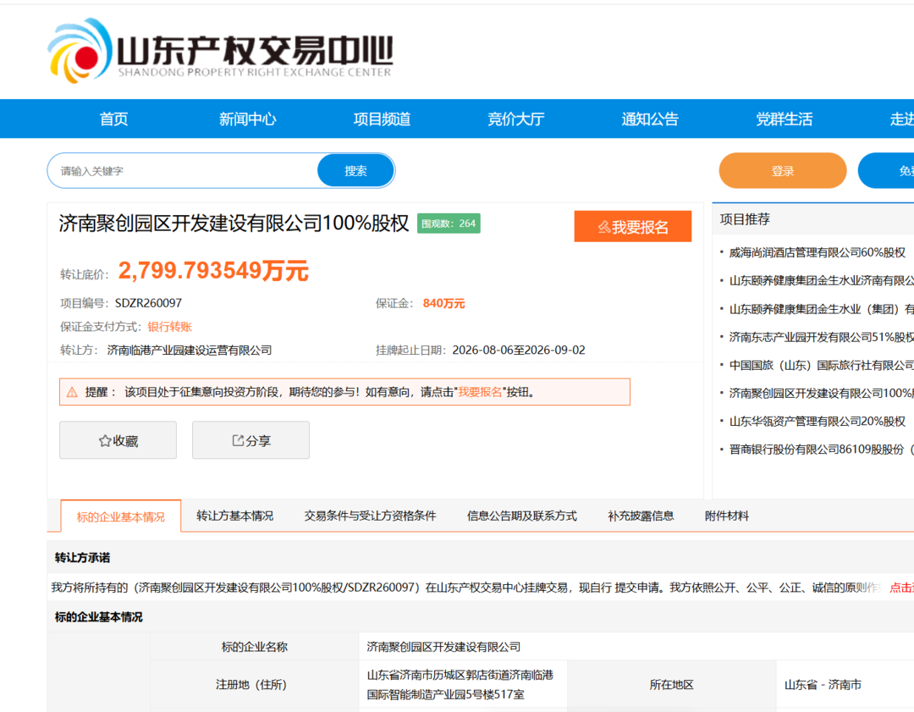Image resolution: width=914 pixels, height=712 pixels.
Task: Open 山东颐养健康集团金生水业（集团） recommendation link
Action: click(x=821, y=309)
